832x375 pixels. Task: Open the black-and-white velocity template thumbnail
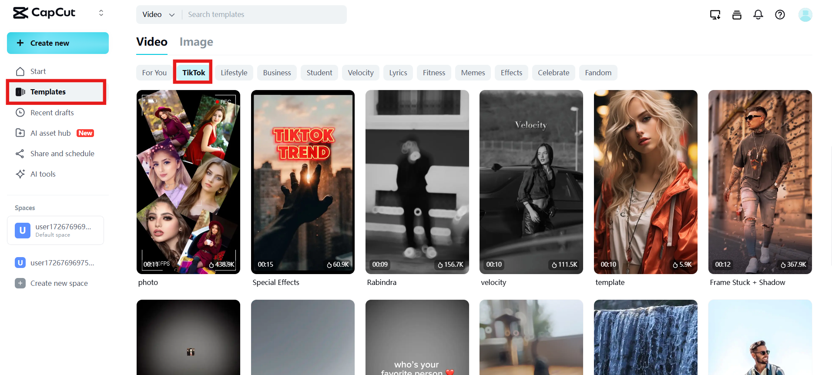[x=531, y=182]
